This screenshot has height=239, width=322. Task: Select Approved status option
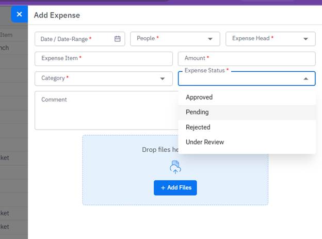(247, 97)
